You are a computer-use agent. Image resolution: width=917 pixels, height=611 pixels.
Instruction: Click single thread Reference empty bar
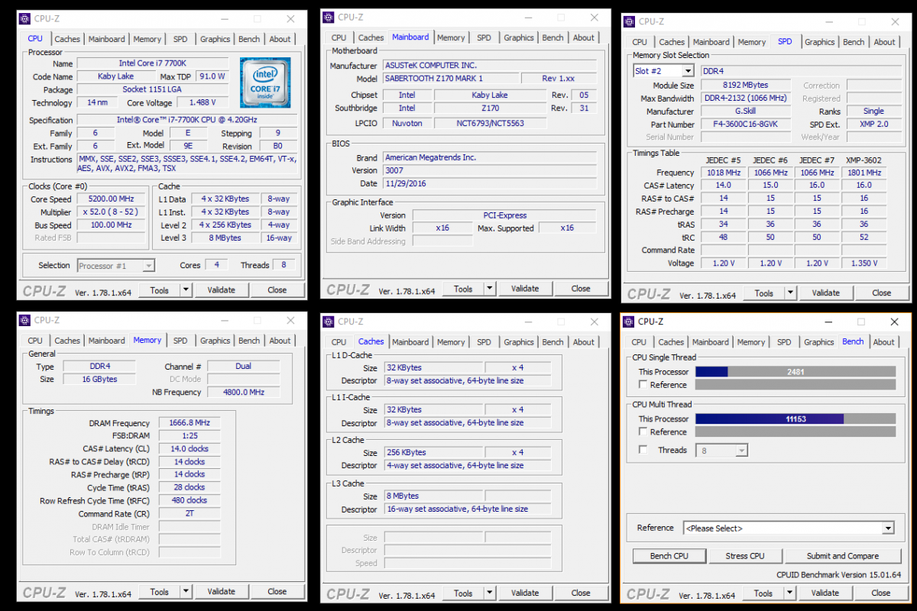point(795,385)
